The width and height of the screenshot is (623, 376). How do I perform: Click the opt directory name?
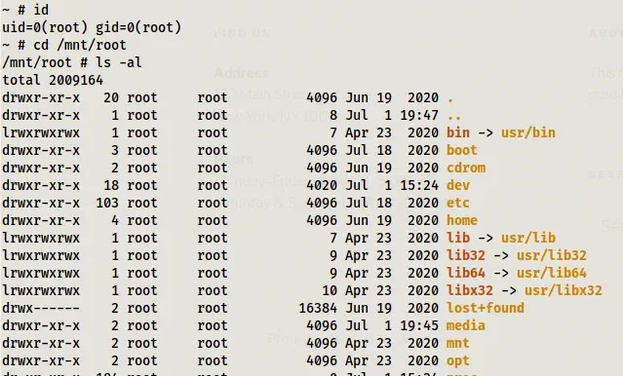457,360
